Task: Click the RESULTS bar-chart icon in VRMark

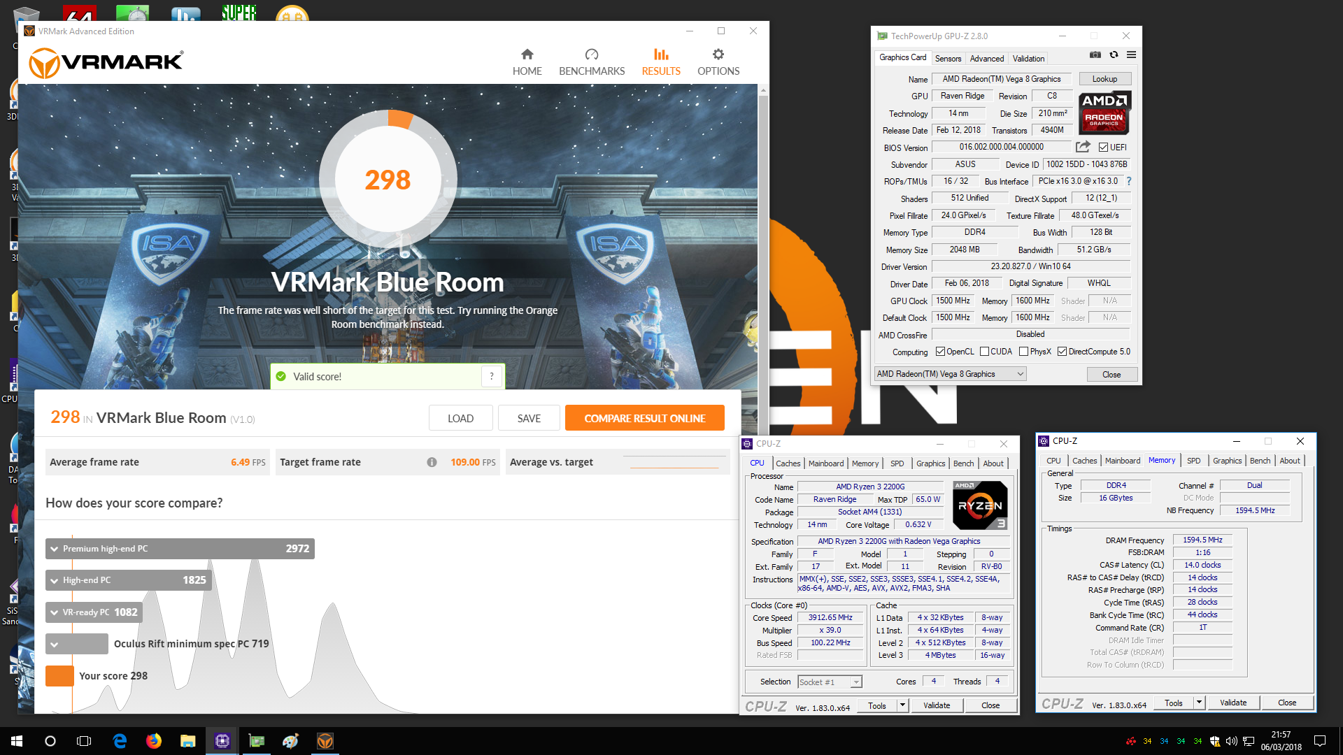Action: point(661,55)
